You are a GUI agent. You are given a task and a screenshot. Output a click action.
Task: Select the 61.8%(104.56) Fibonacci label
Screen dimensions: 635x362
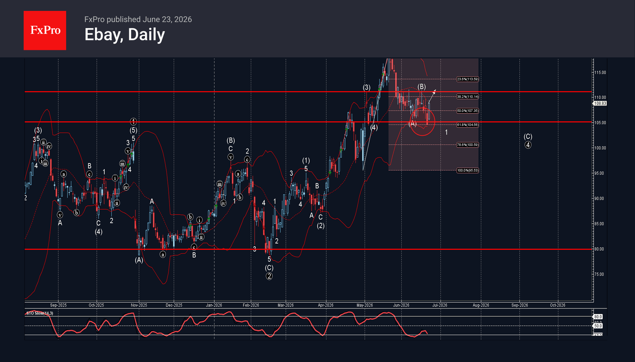pos(468,125)
